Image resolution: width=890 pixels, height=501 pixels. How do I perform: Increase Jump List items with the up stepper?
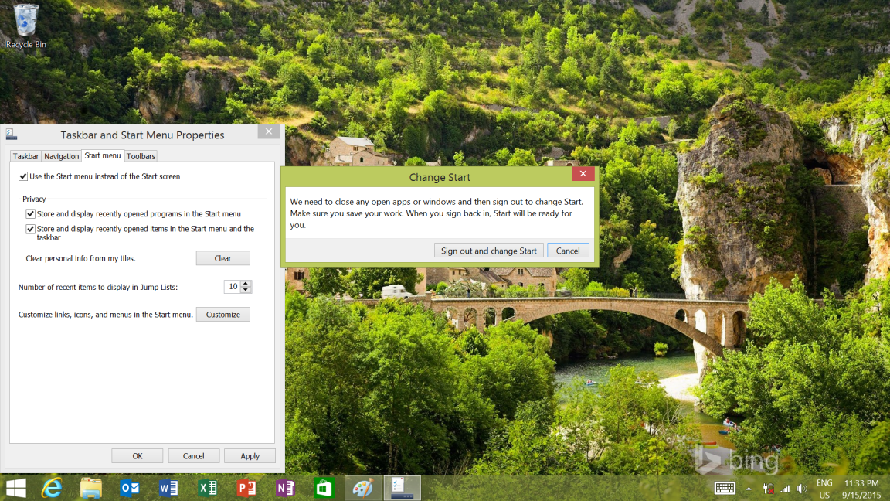pyautogui.click(x=245, y=283)
